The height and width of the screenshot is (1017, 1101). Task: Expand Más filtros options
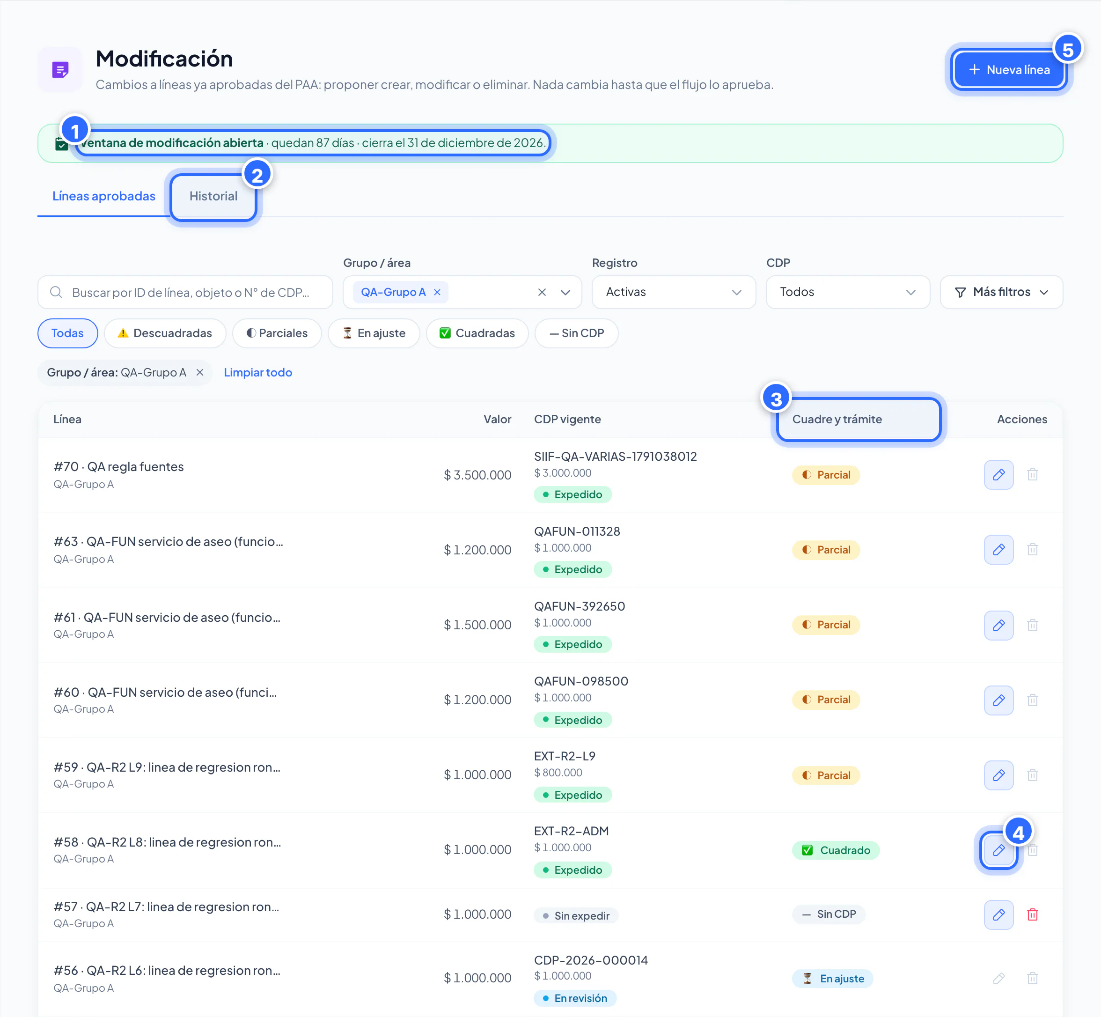[x=1001, y=292]
